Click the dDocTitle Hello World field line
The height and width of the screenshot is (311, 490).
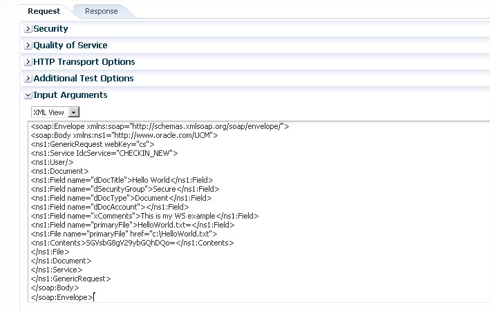(124, 180)
